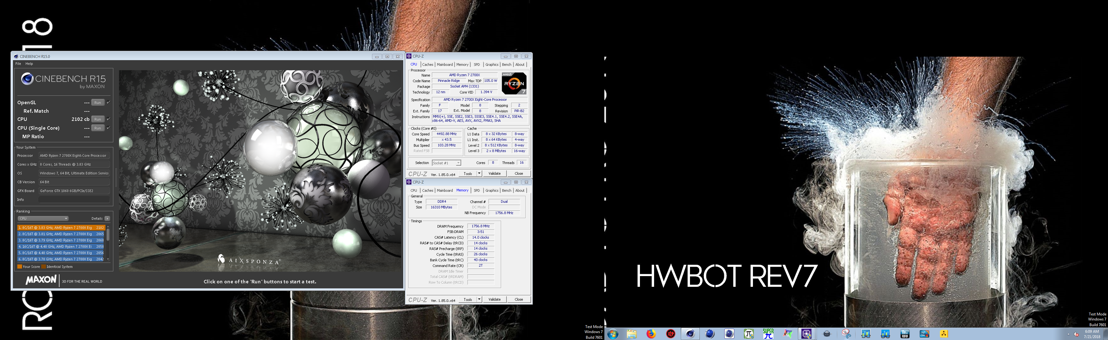1108x340 pixels.
Task: Launch Firefox from the taskbar
Action: point(651,334)
